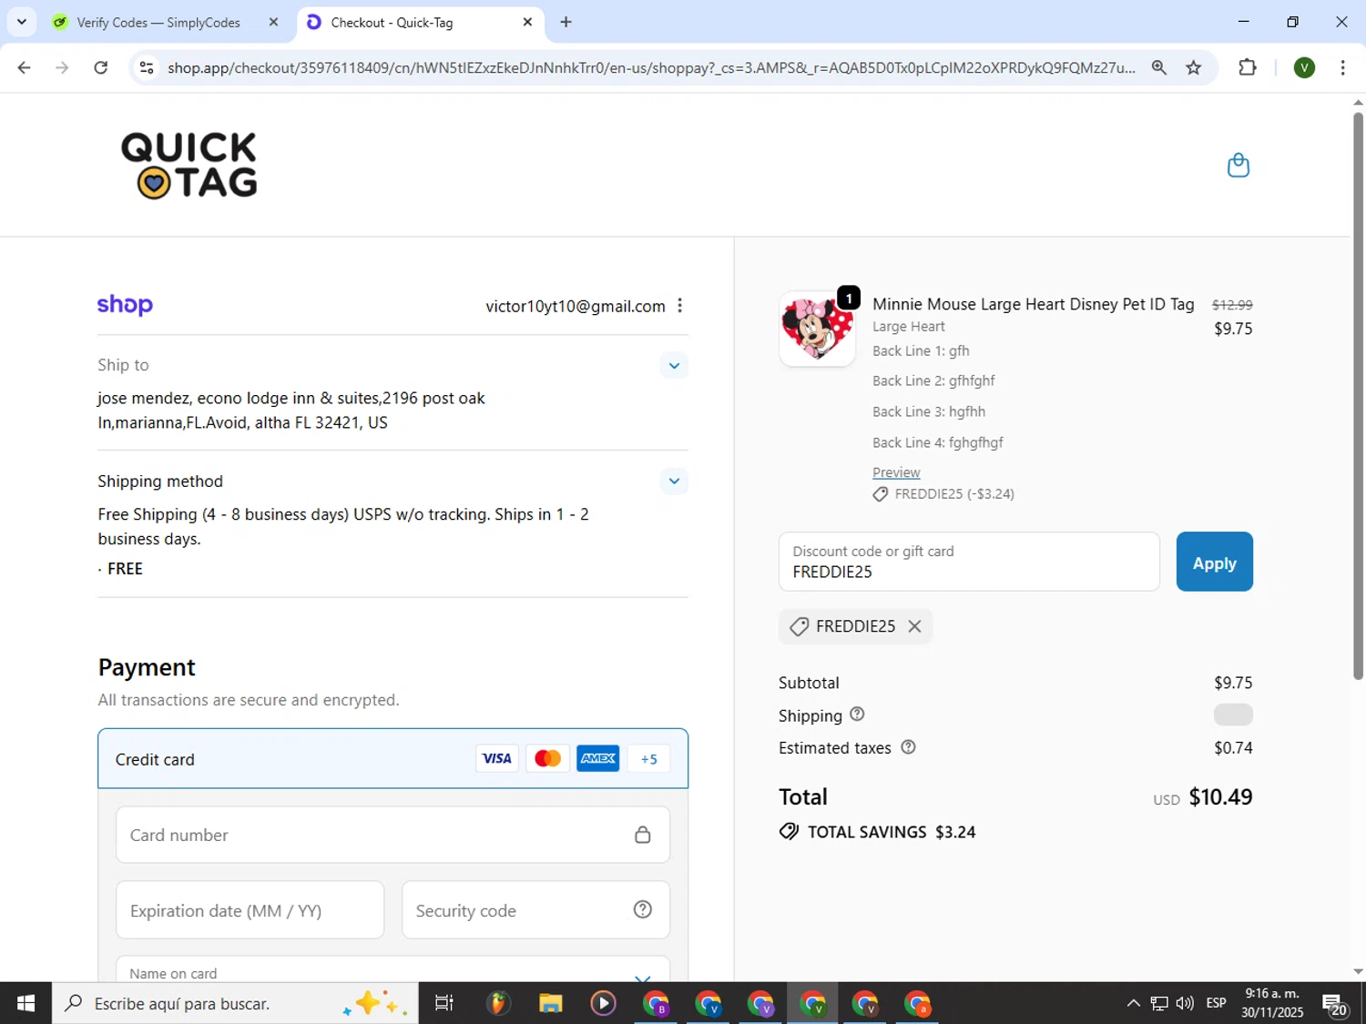The height and width of the screenshot is (1024, 1366).
Task: Focus the Security code field
Action: [x=535, y=910]
